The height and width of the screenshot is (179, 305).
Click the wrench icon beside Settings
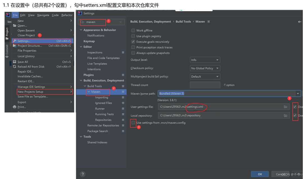click(x=15, y=41)
